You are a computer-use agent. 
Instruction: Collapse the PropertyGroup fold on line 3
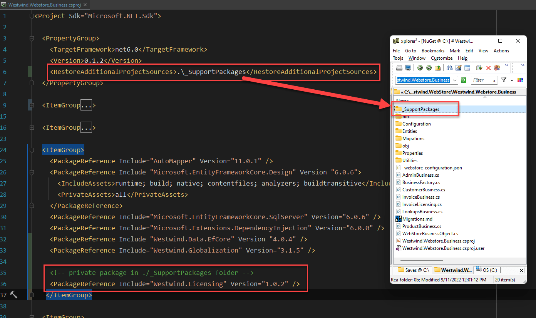31,38
